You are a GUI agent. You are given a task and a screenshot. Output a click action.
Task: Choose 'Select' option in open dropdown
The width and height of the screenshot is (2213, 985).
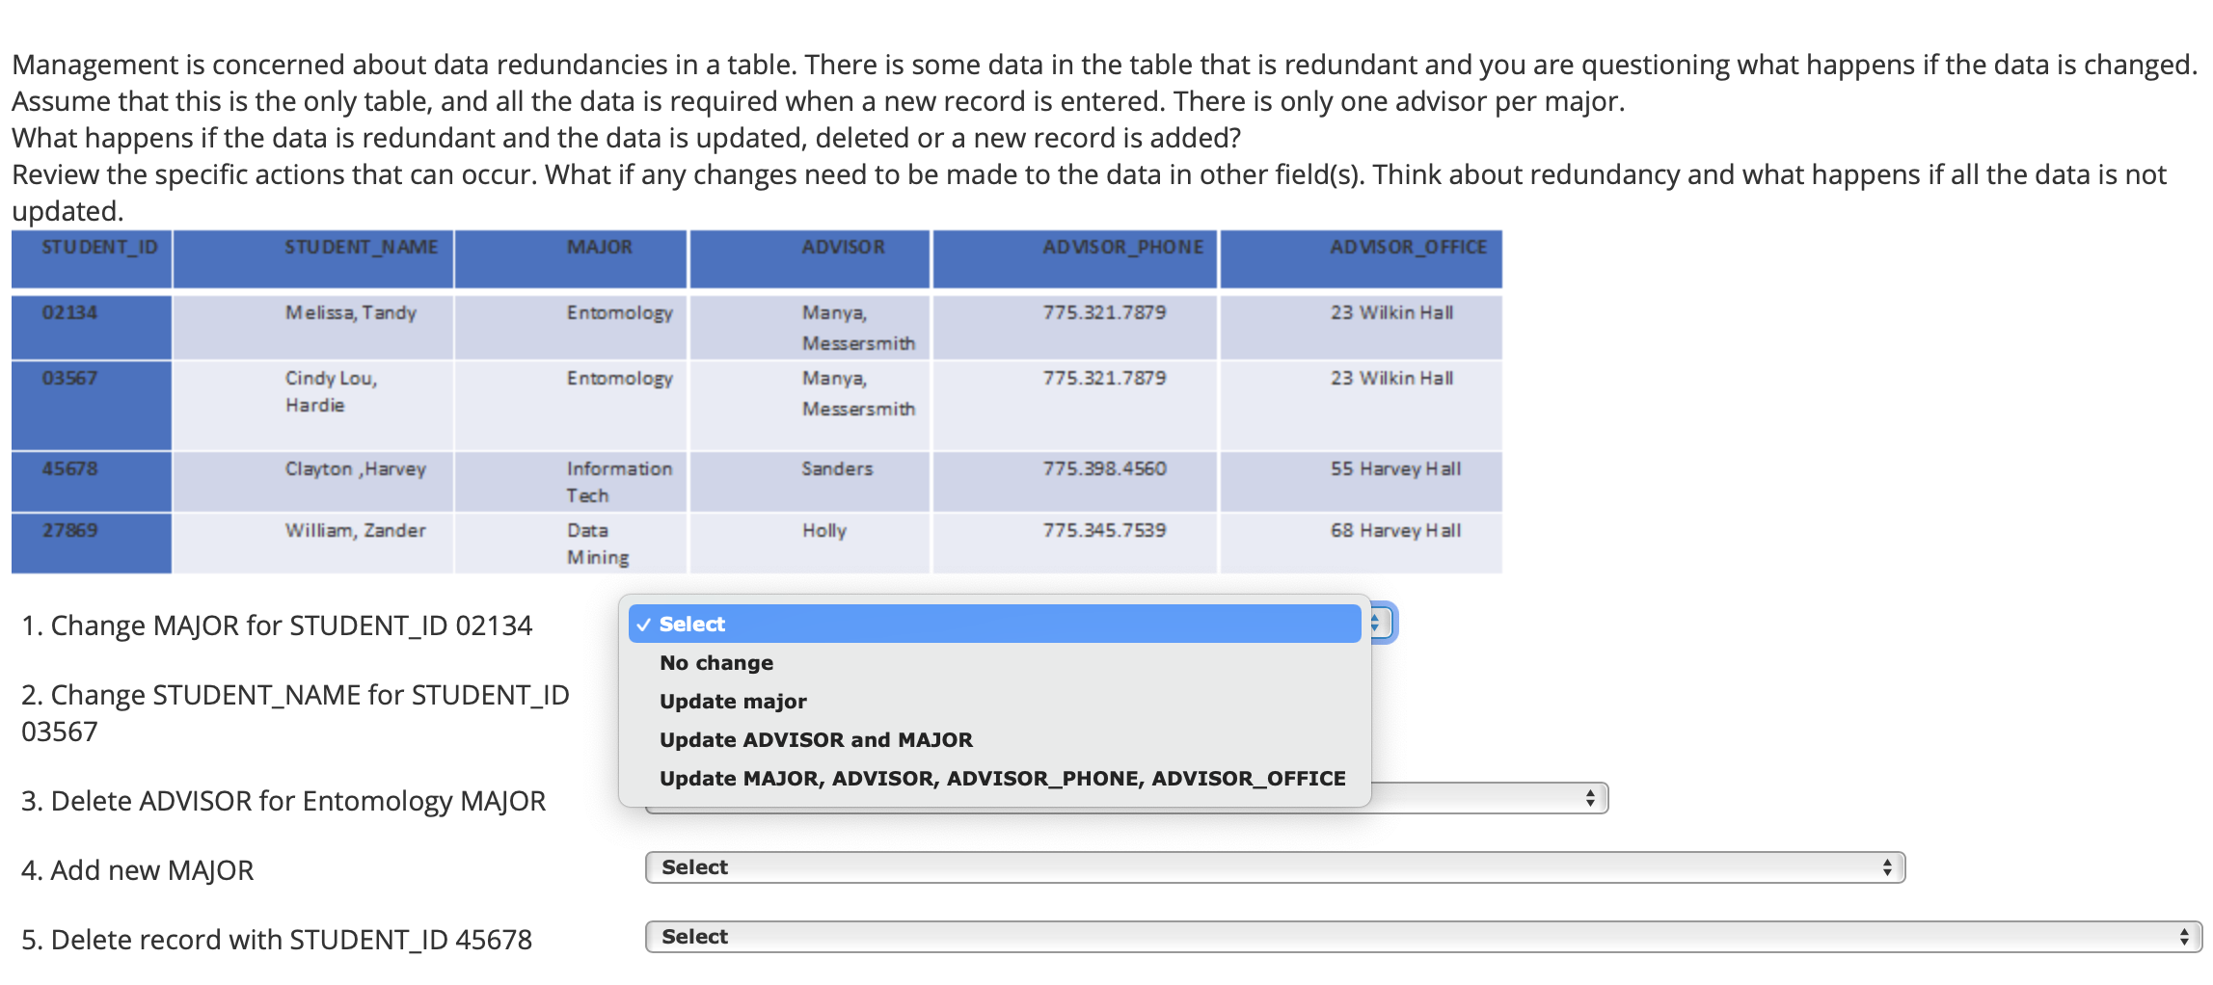pyautogui.click(x=994, y=625)
